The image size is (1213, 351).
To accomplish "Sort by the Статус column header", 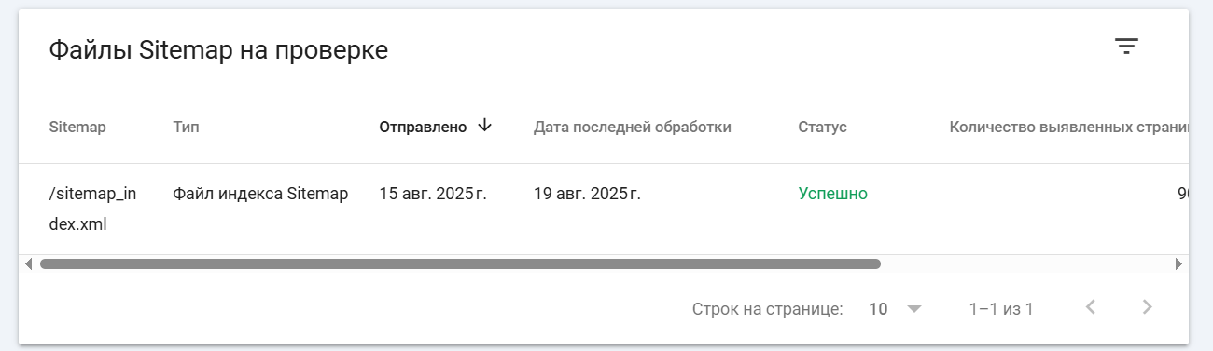I will click(x=823, y=128).
